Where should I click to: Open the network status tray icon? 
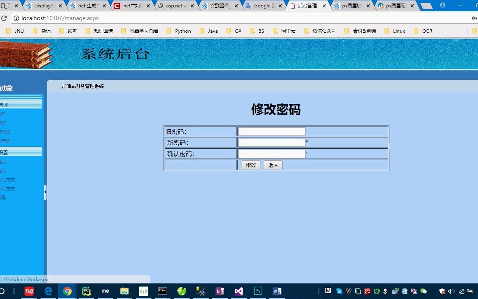click(461, 291)
